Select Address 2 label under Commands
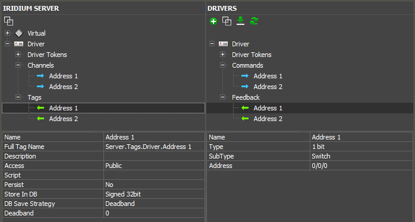This screenshot has width=415, height=222. pos(268,87)
